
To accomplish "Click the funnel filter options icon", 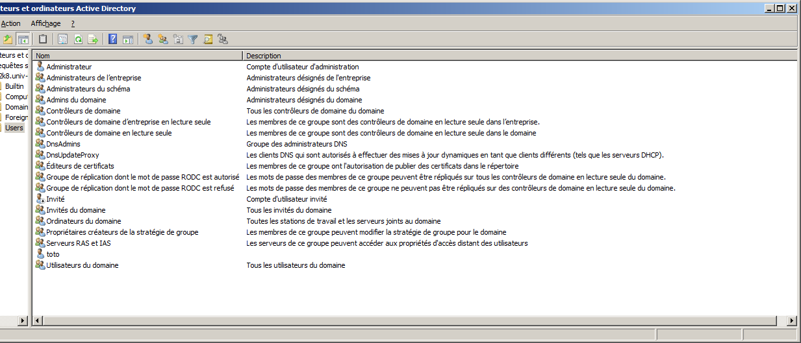I will tap(193, 39).
